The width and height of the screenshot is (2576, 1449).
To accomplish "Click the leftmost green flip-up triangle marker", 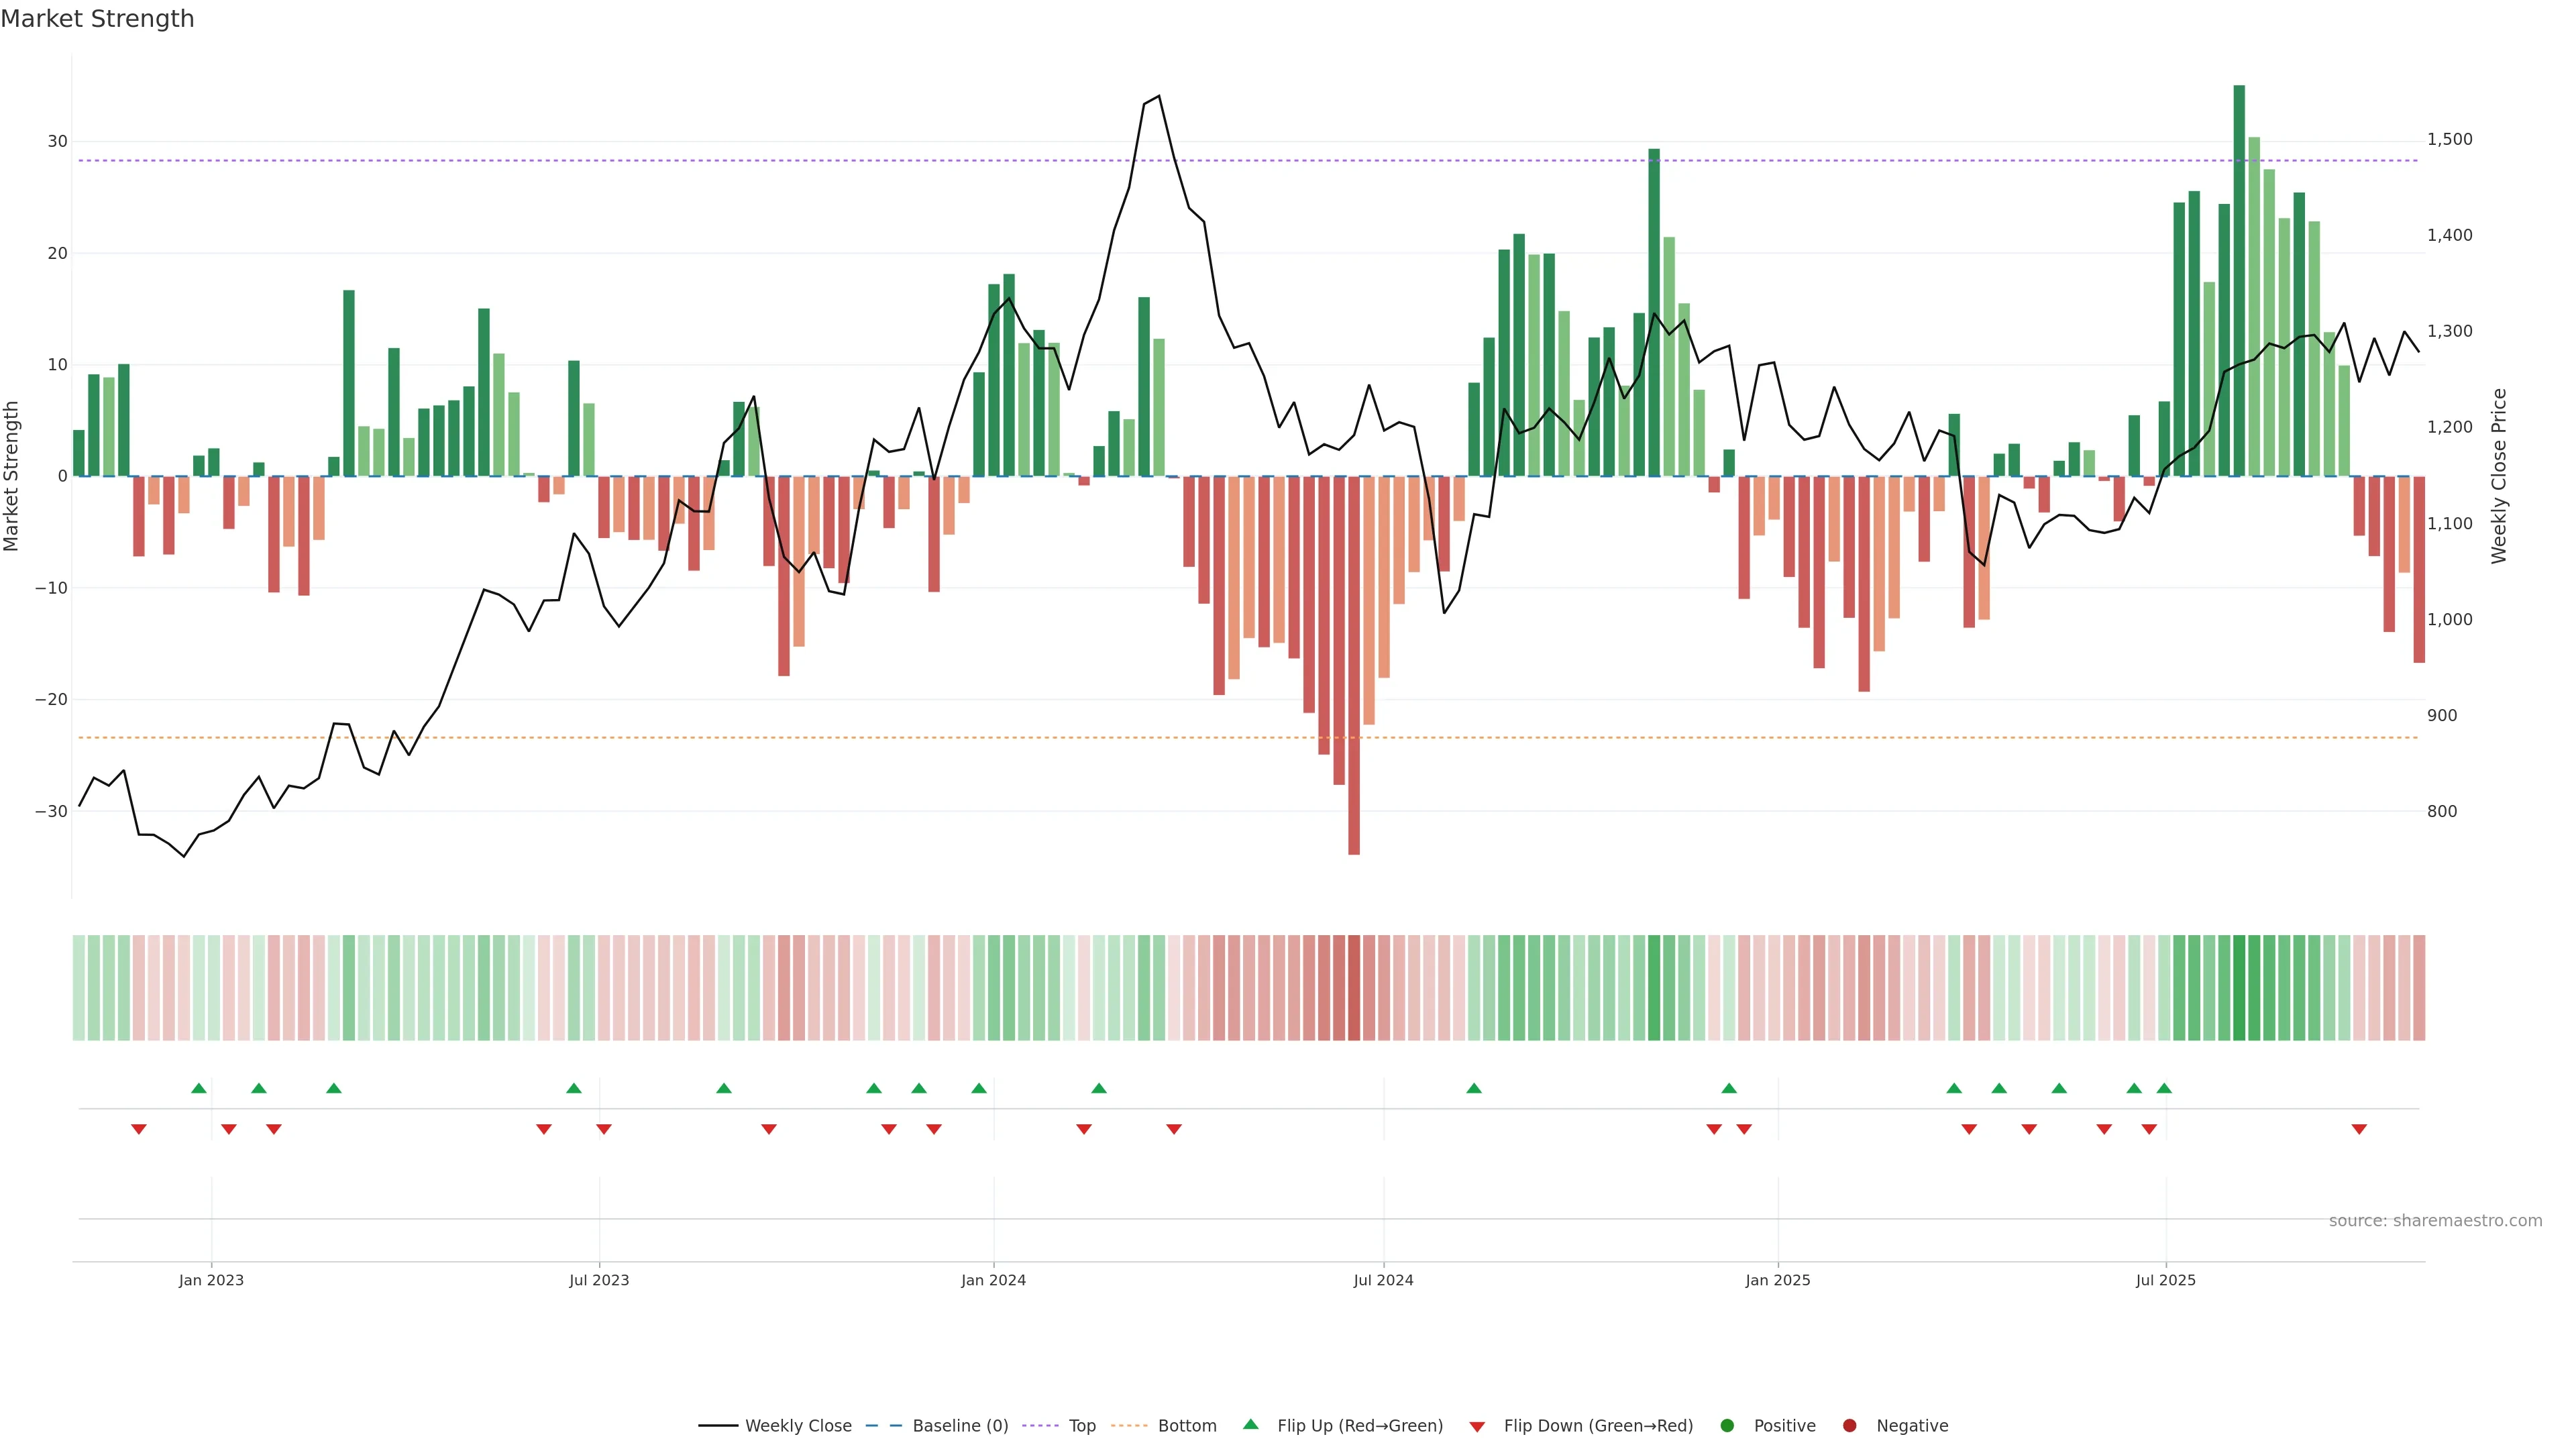I will 199,1088.
